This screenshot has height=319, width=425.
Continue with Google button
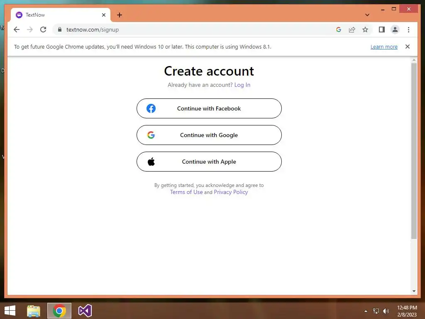pyautogui.click(x=209, y=135)
